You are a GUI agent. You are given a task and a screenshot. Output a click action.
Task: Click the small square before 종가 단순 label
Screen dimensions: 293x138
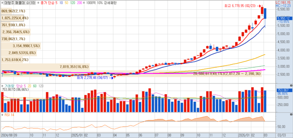point(38,3)
